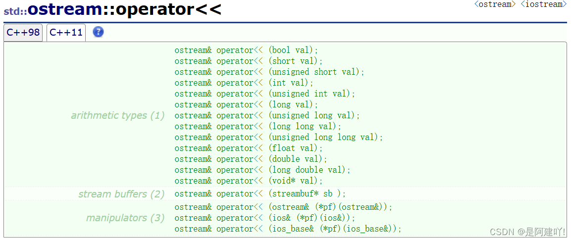This screenshot has height=241, width=572.
Task: Click the '(void* val)' overload line
Action: 249,181
